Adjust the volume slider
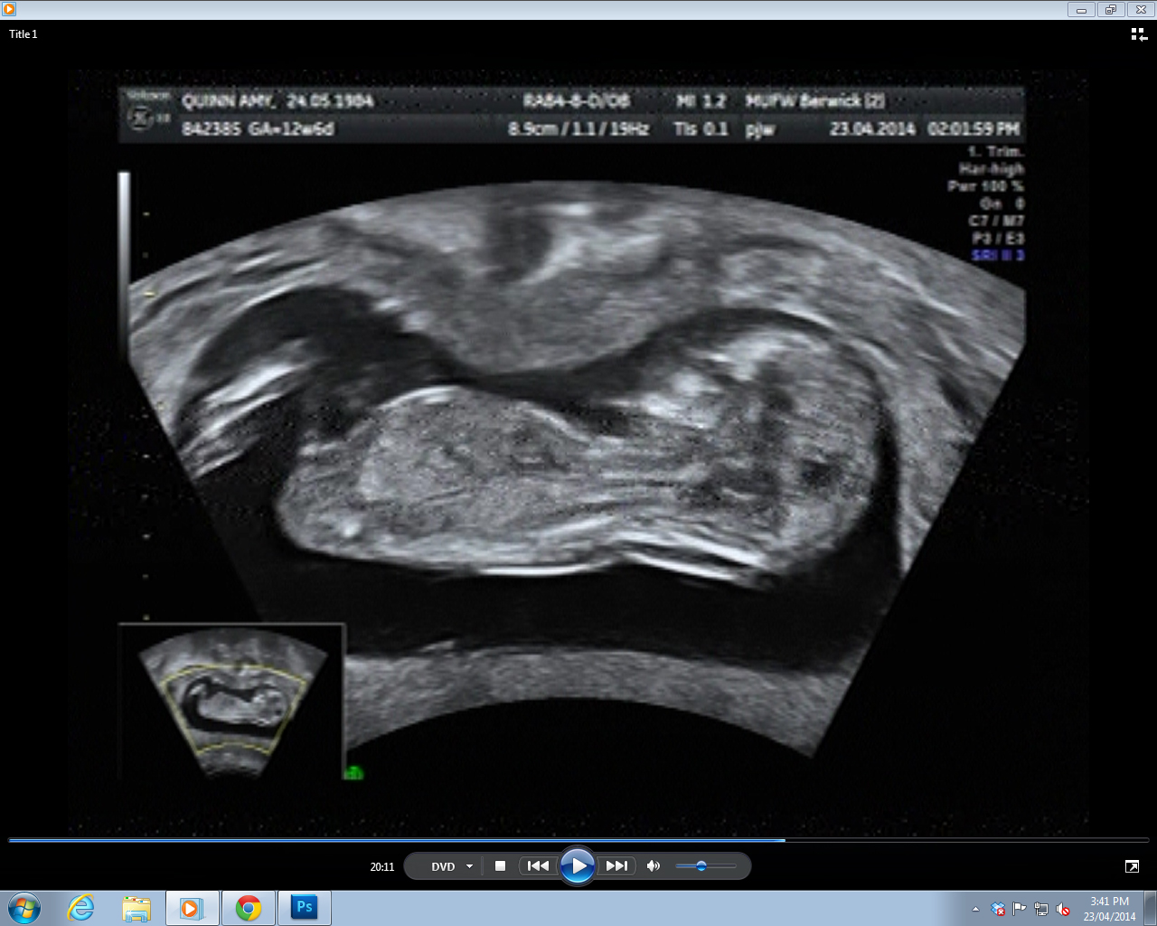1157x926 pixels. click(x=701, y=866)
